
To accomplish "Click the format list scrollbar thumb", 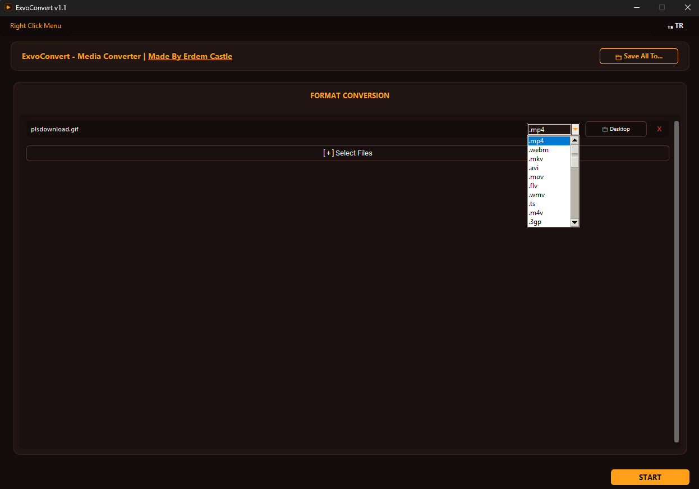I will pyautogui.click(x=574, y=156).
